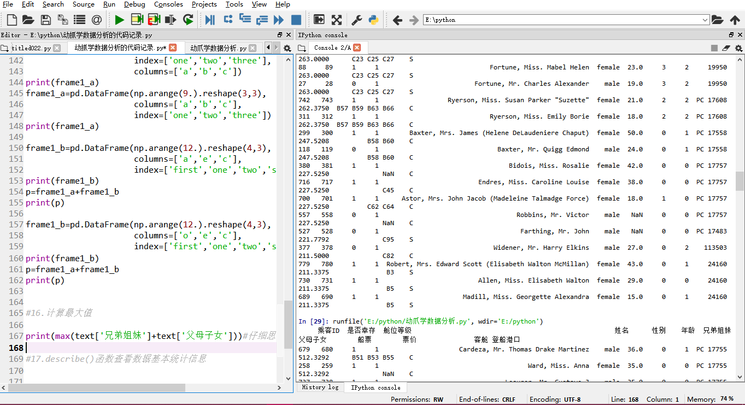Open the PYTHONPATH manager Python icon
The width and height of the screenshot is (745, 405).
[373, 20]
